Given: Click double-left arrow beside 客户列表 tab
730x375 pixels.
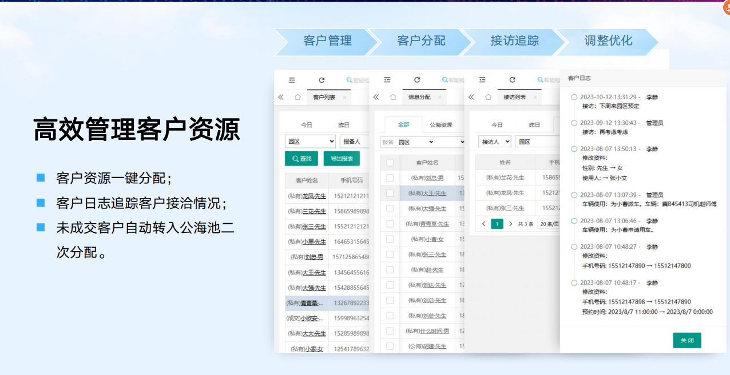Looking at the screenshot, I should click(281, 98).
